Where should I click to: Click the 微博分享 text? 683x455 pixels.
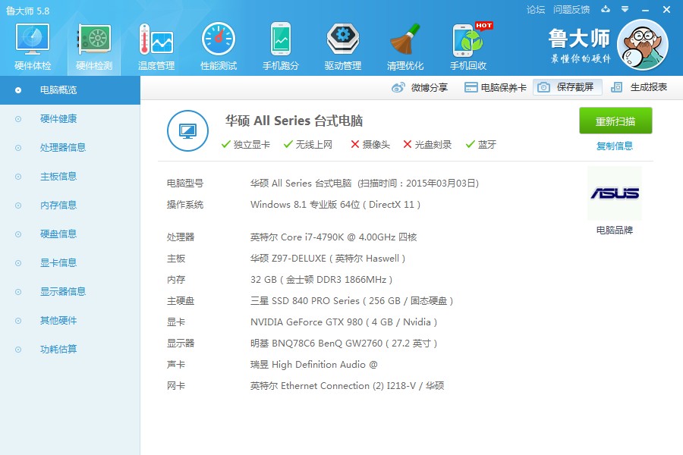click(430, 87)
